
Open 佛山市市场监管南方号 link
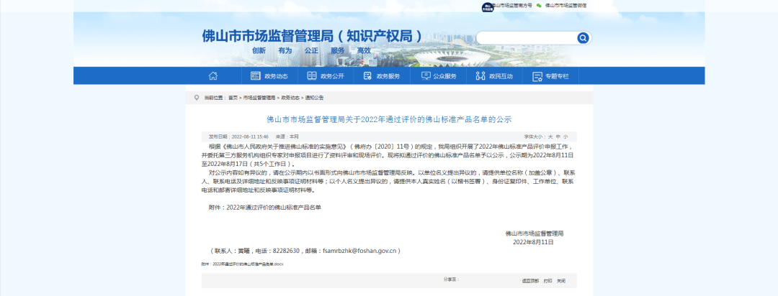(511, 6)
